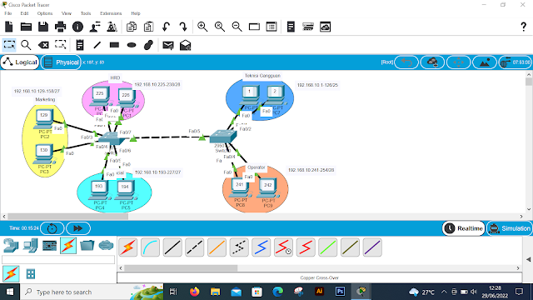
Task: Open the View menu
Action: click(x=67, y=13)
